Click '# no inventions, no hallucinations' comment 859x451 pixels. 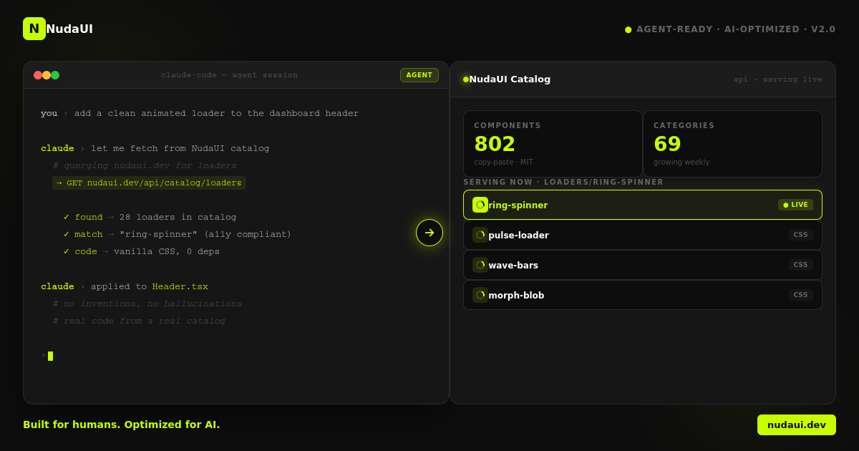coord(147,304)
